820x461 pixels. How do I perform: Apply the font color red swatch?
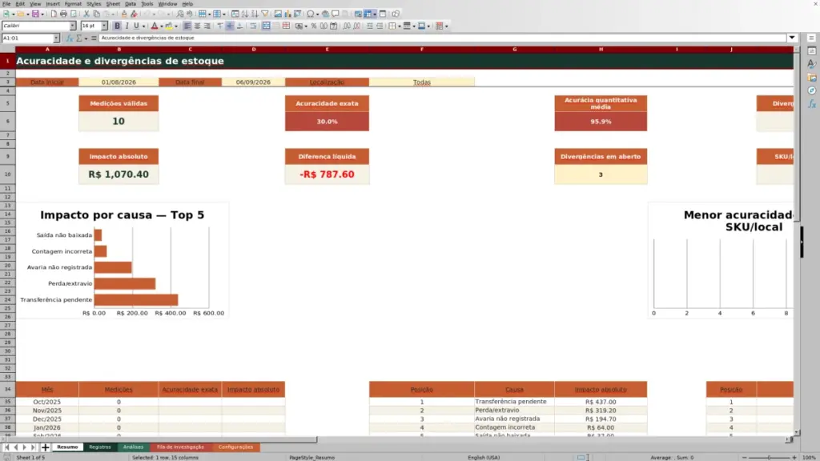[155, 26]
